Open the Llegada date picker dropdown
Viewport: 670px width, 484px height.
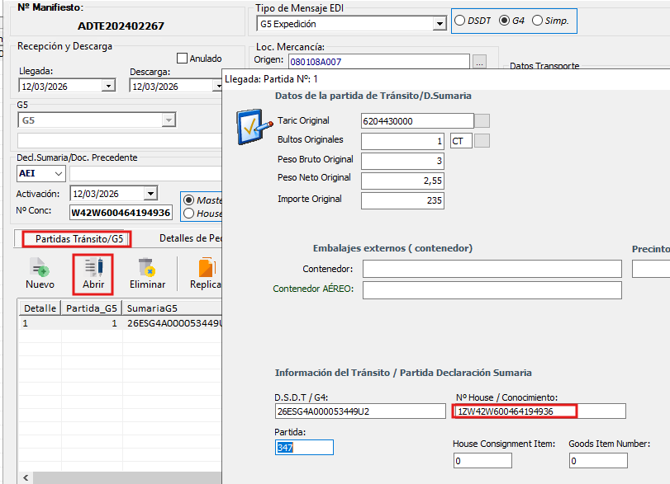click(108, 86)
